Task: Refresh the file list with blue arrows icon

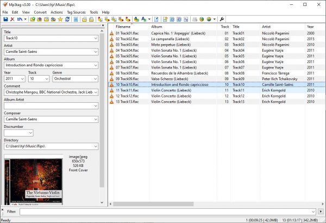Action: 67,20
